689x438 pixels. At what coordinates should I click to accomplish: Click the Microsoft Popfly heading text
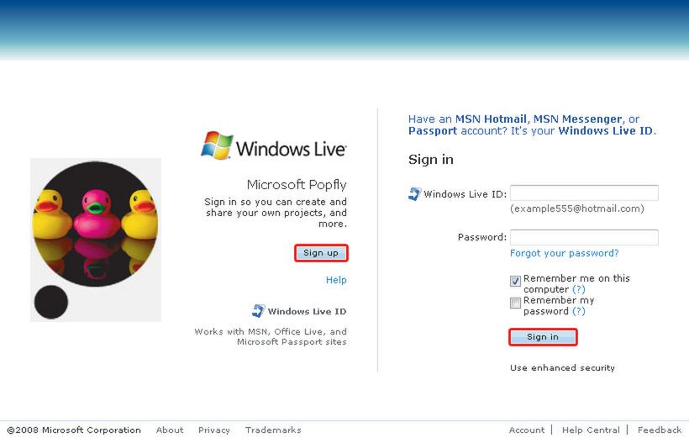(x=297, y=185)
